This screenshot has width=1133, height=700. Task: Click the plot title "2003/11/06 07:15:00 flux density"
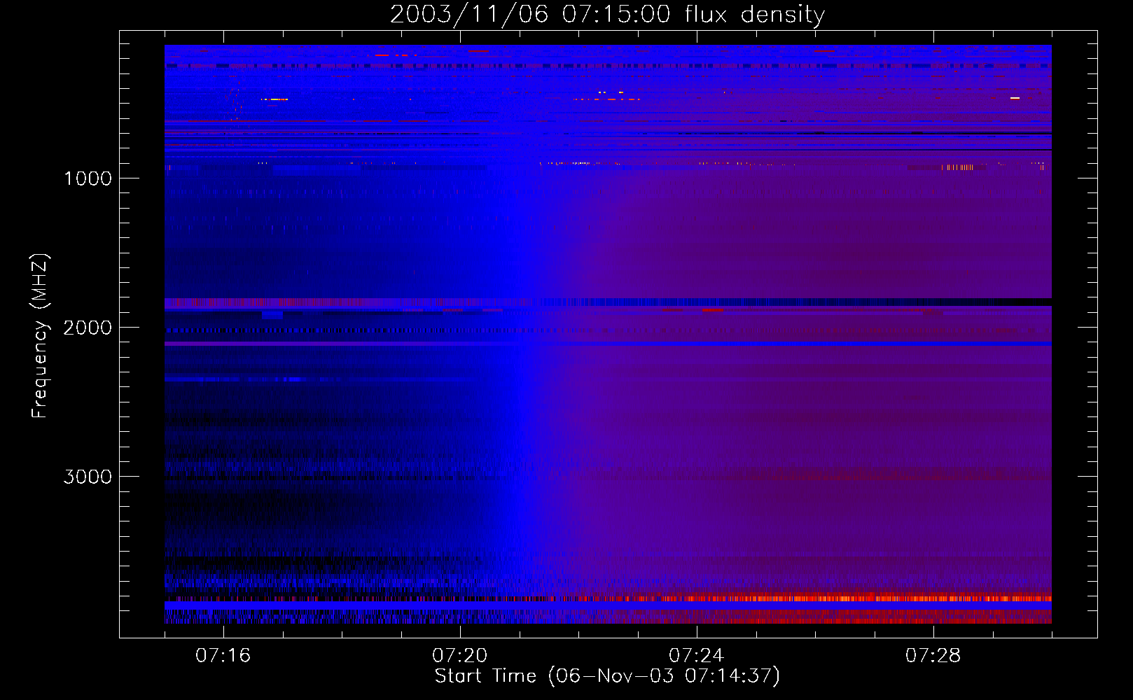pyautogui.click(x=607, y=14)
